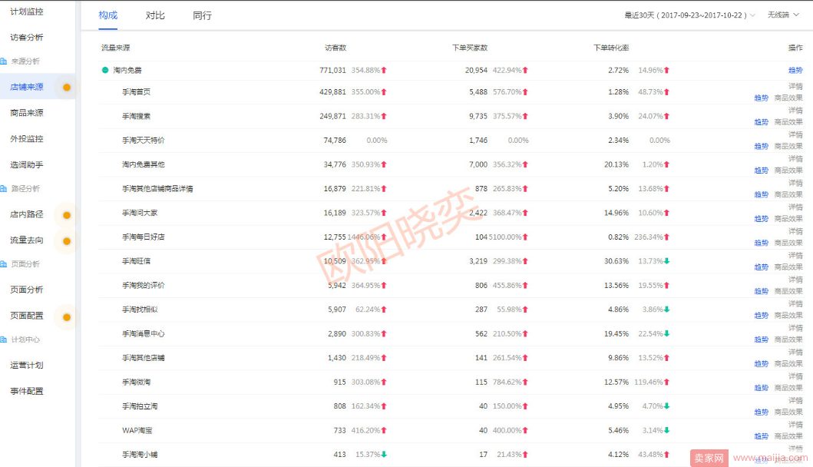
Task: Open 事件配置 in the sidebar
Action: pos(26,391)
